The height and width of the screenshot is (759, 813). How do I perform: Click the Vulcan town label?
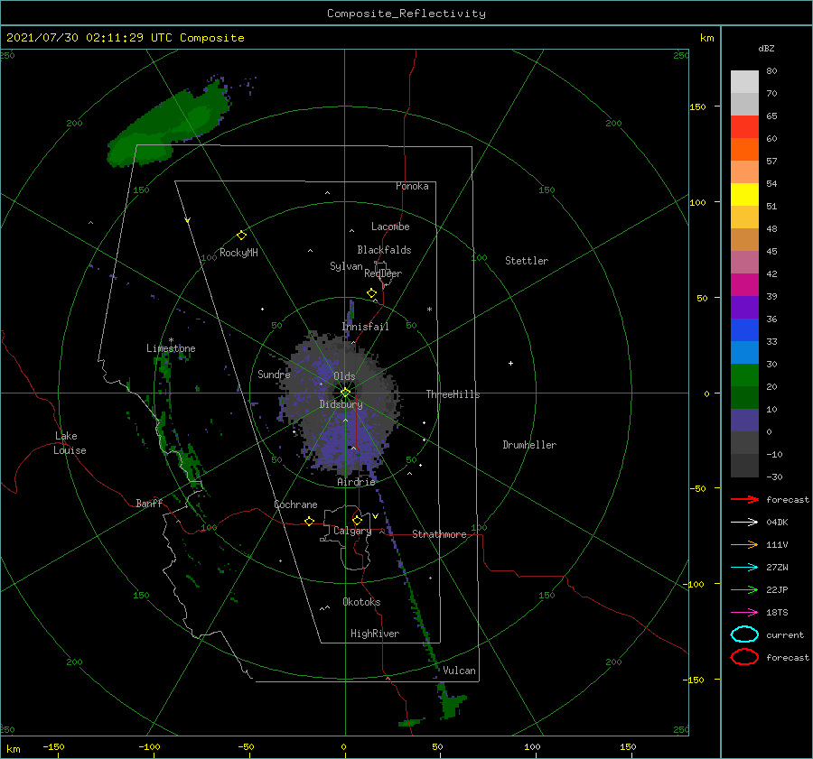click(459, 671)
